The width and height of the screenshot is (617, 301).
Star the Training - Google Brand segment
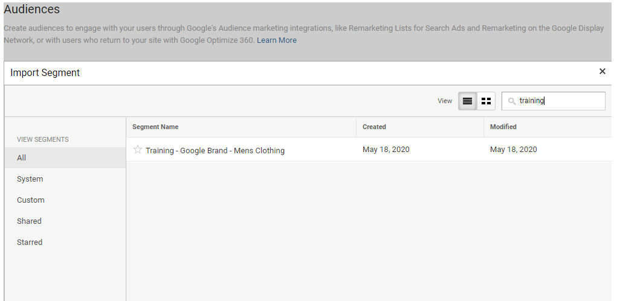point(137,150)
